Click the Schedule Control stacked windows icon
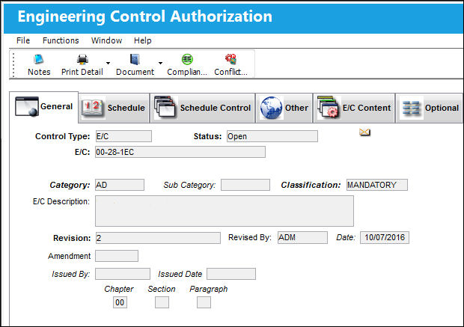Viewport: 464px width, 327px height. [x=165, y=106]
